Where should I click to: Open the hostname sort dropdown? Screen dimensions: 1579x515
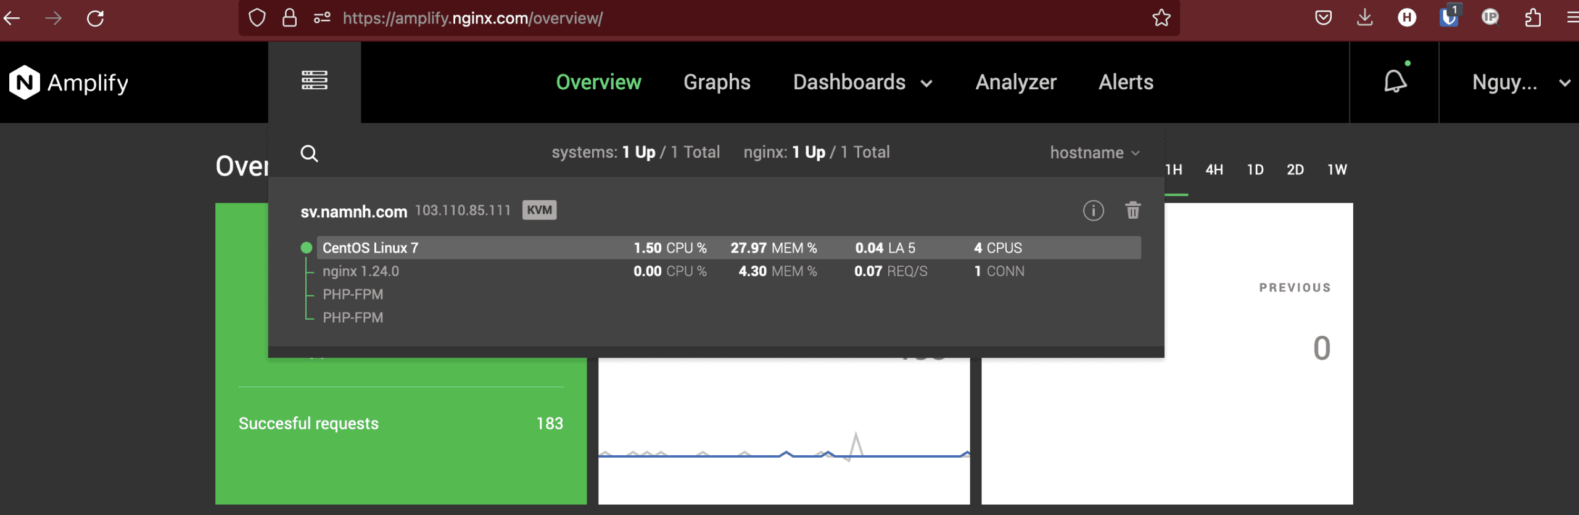pyautogui.click(x=1094, y=153)
